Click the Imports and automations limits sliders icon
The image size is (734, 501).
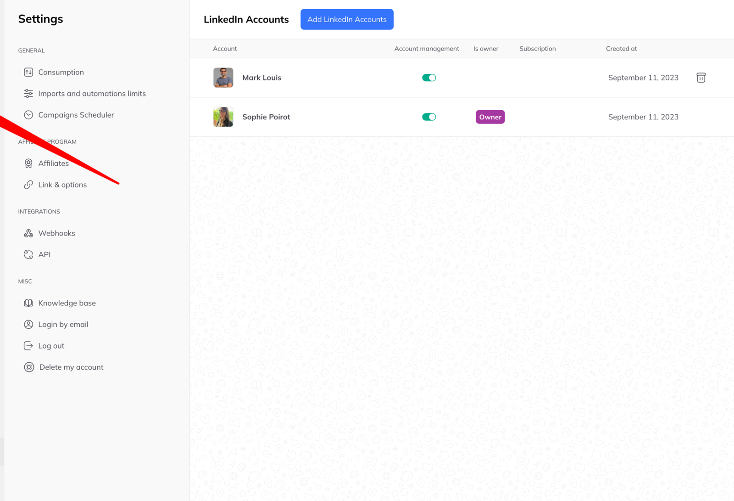[28, 94]
